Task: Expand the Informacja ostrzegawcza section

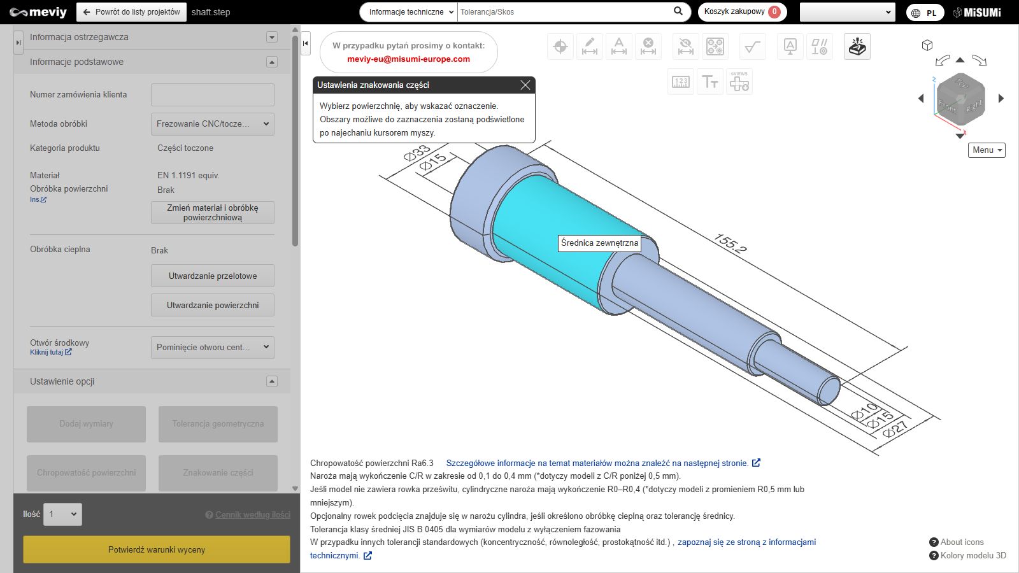Action: [x=272, y=37]
